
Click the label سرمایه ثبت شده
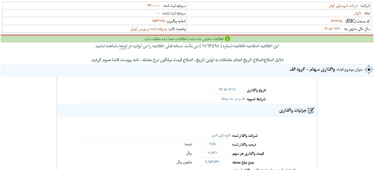tap(175, 5)
